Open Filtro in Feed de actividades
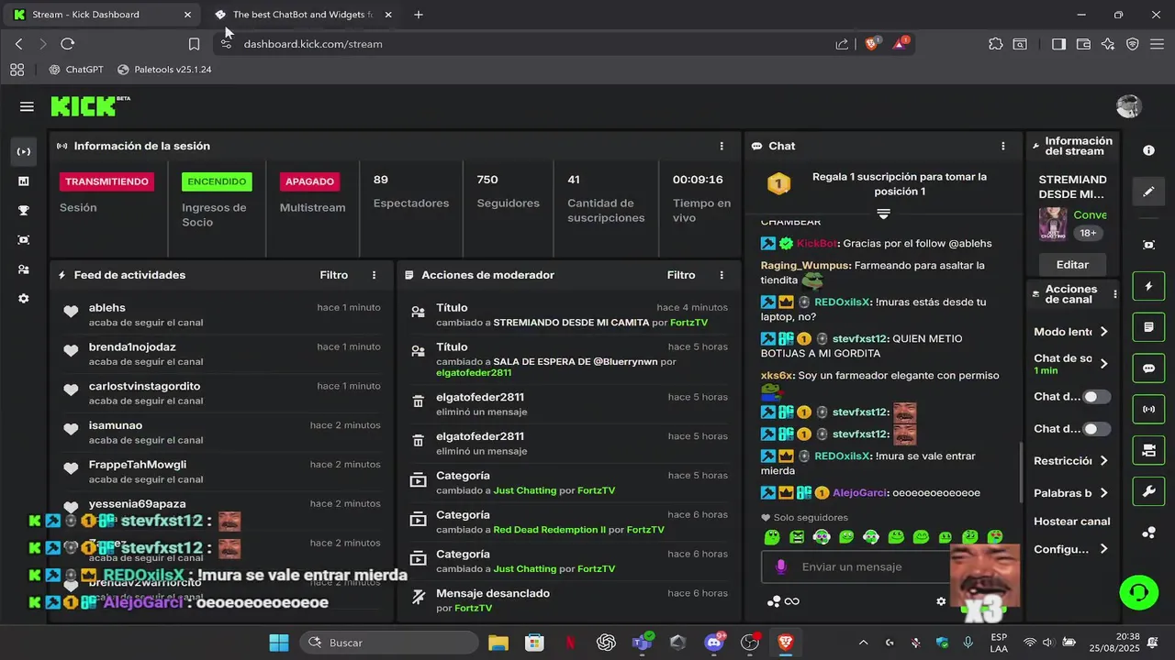This screenshot has height=660, width=1175. pos(334,275)
